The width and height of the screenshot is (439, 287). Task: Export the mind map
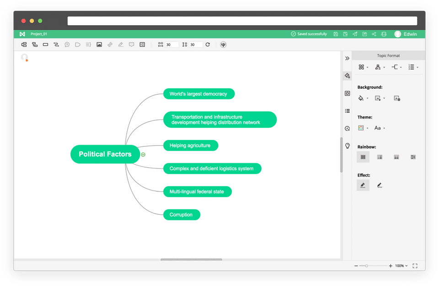pos(364,34)
